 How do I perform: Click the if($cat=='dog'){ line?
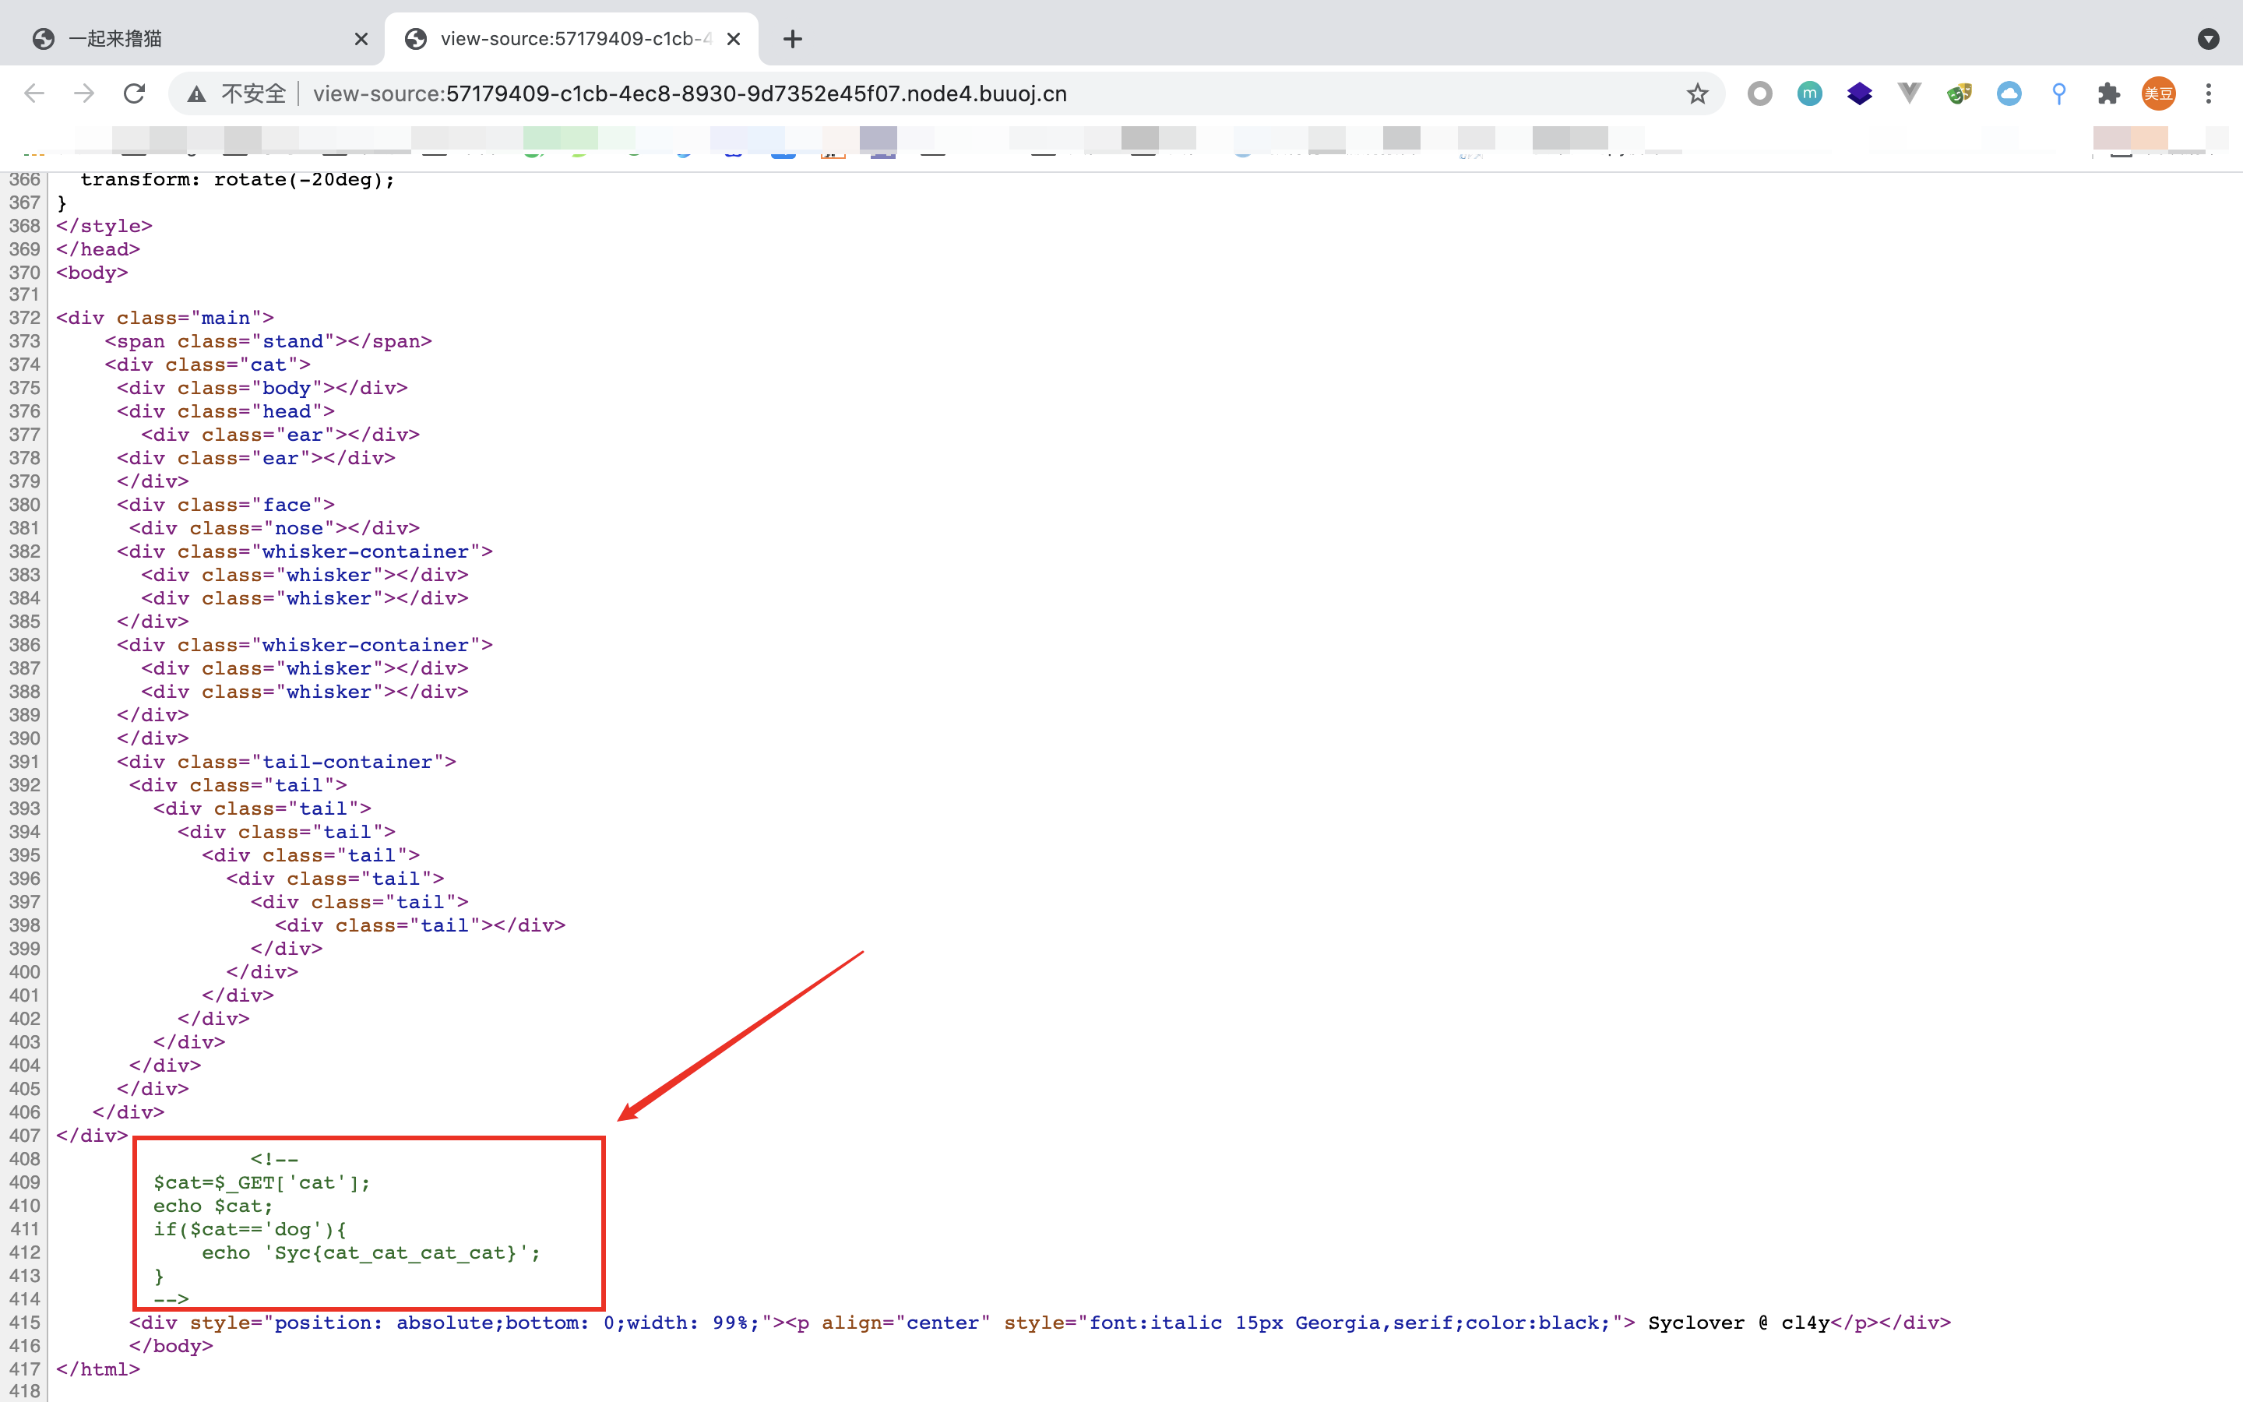[250, 1230]
